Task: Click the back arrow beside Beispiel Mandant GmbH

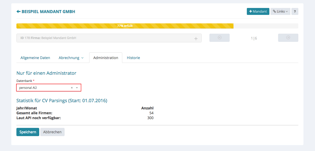Action: tap(18, 12)
